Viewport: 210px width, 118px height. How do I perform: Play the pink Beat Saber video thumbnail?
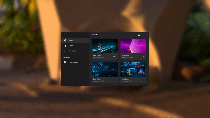[133, 46]
